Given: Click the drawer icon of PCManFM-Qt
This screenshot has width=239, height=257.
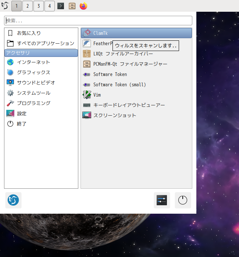Looking at the screenshot, I should pyautogui.click(x=87, y=64).
